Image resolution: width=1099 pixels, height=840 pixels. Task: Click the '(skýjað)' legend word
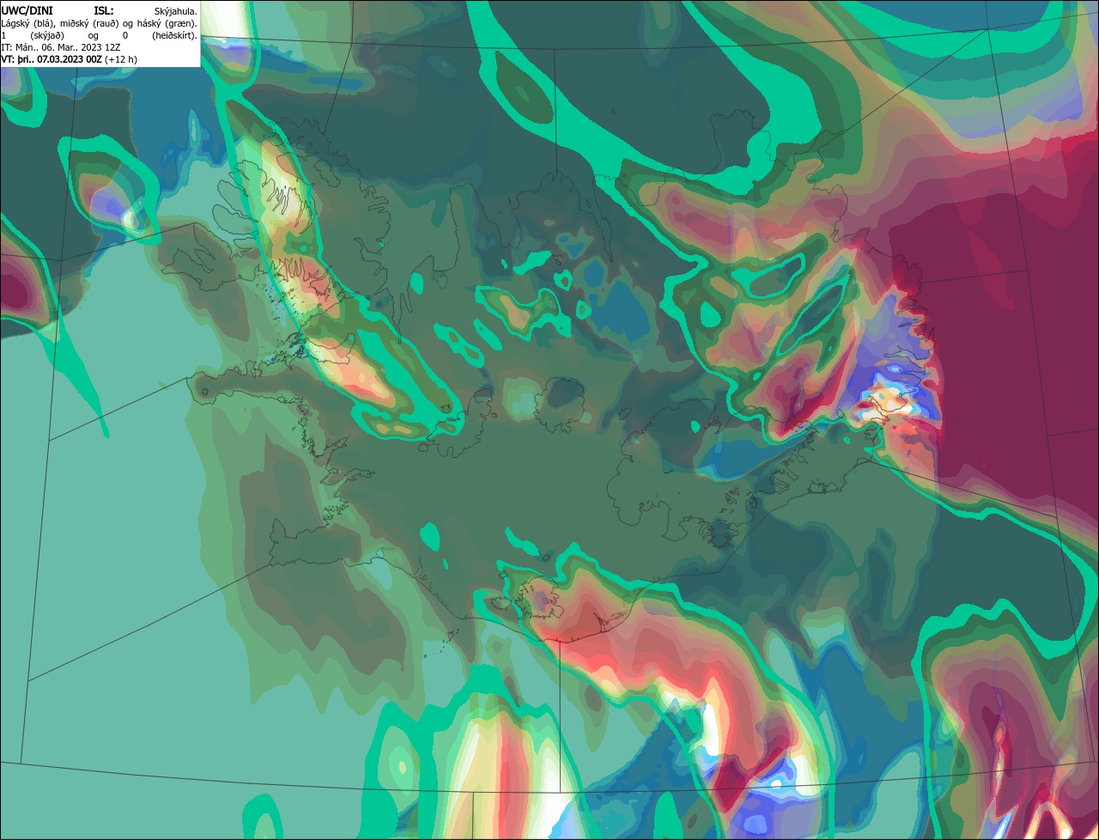(x=47, y=36)
